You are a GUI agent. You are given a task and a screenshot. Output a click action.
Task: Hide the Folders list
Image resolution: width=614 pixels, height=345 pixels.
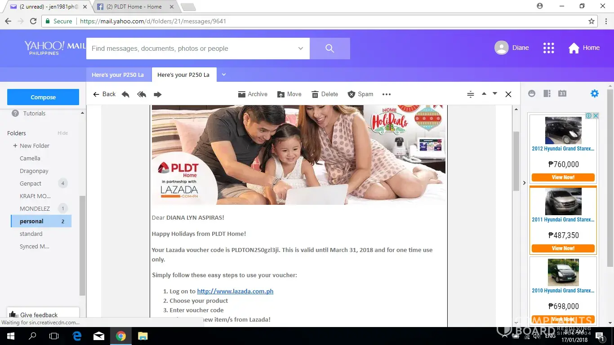click(x=62, y=133)
